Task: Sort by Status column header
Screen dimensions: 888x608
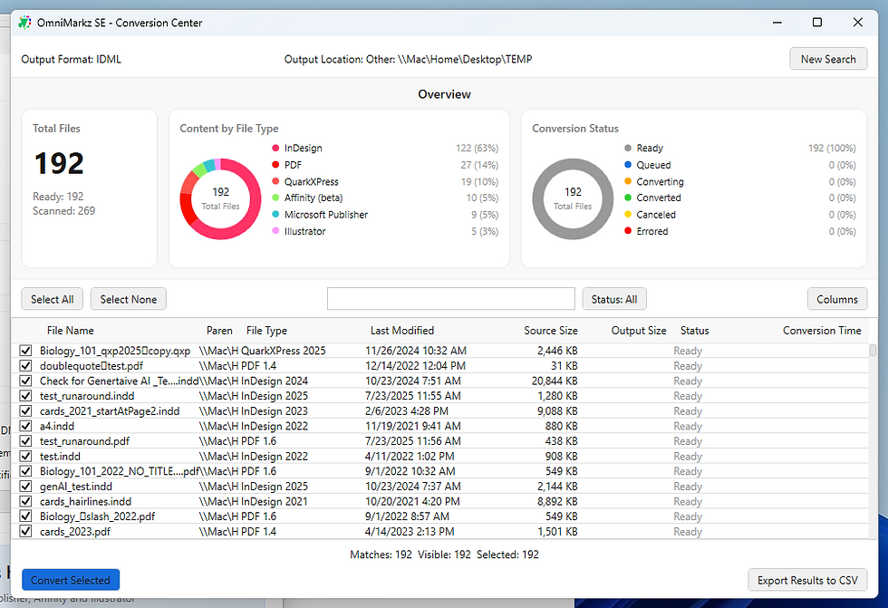Action: tap(694, 331)
